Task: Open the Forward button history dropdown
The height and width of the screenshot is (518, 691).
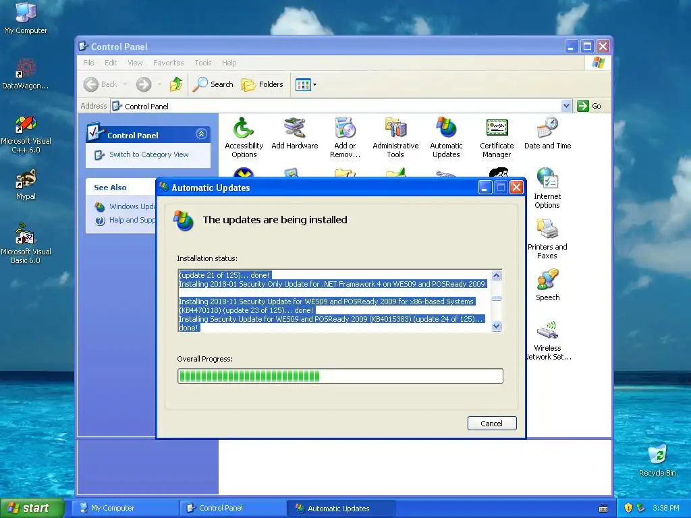Action: 159,84
